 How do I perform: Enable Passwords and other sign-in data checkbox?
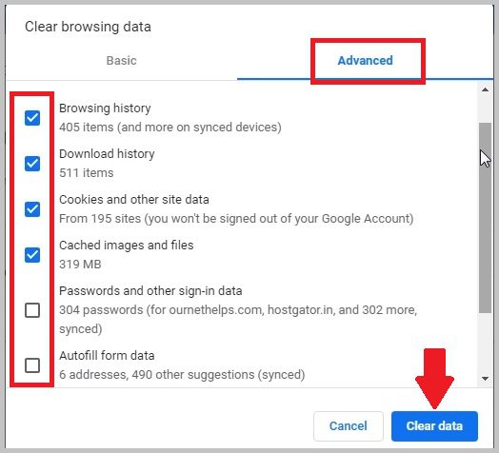tap(32, 310)
